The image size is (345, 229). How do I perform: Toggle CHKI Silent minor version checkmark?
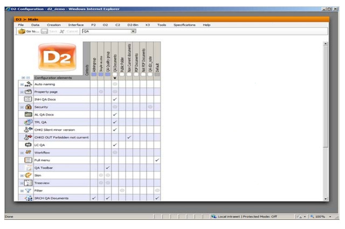(x=115, y=130)
